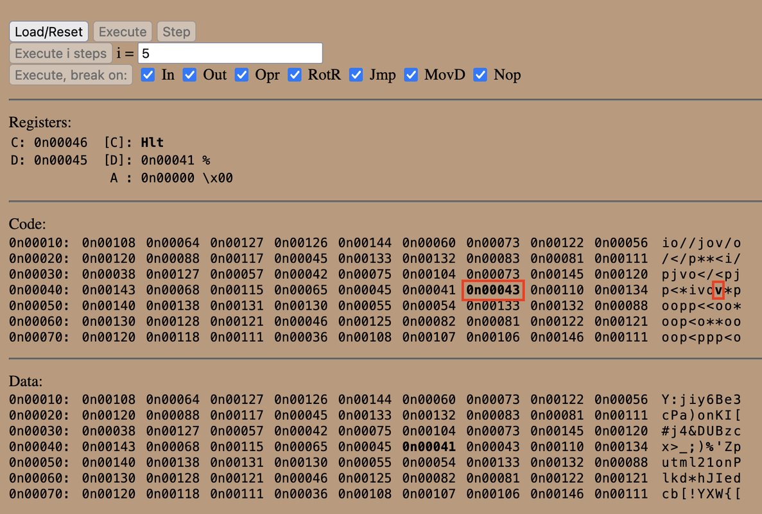Click the Hlt instruction next to [C]
762x514 pixels.
[x=152, y=143]
